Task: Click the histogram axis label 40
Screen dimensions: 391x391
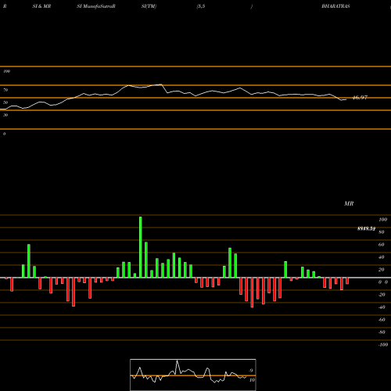Action: (382, 257)
